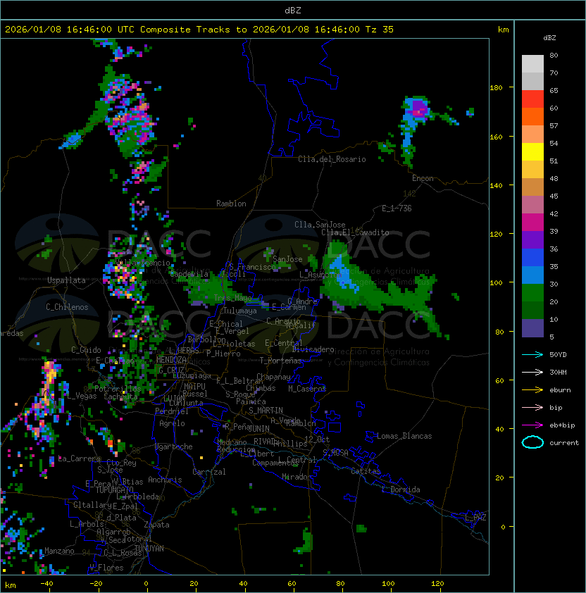Click the Mirador label
Screen dimensions: 586x593
click(297, 477)
